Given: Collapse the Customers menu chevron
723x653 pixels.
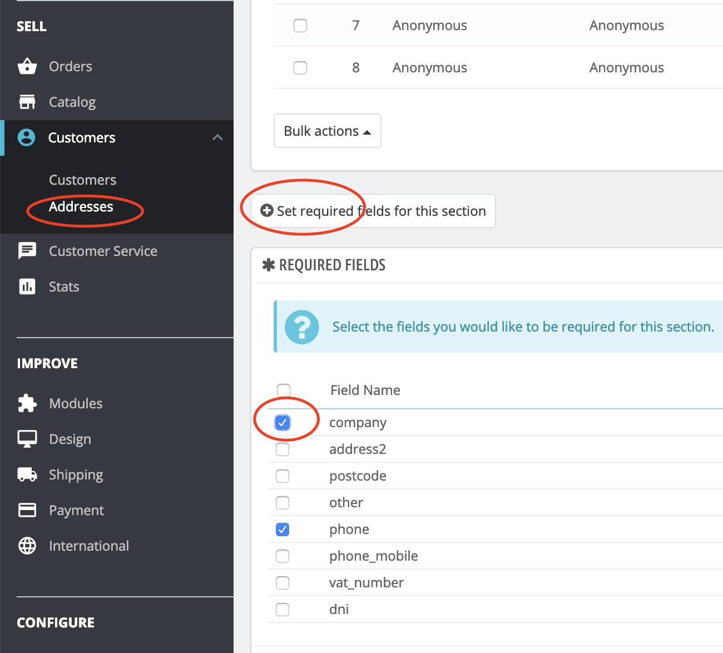Looking at the screenshot, I should pyautogui.click(x=217, y=137).
